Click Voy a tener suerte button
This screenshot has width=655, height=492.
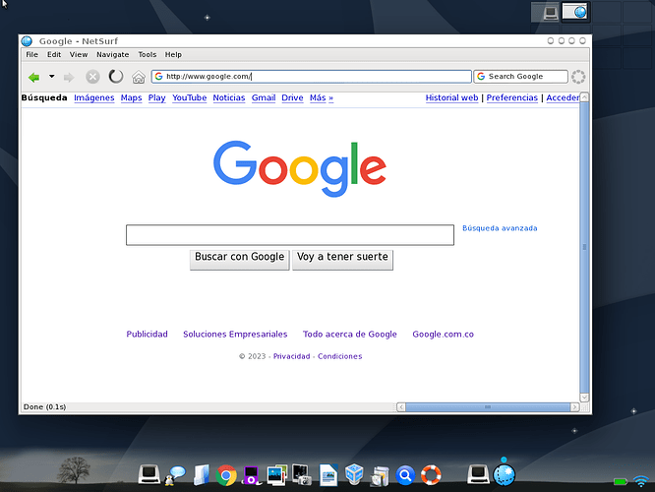(x=342, y=259)
